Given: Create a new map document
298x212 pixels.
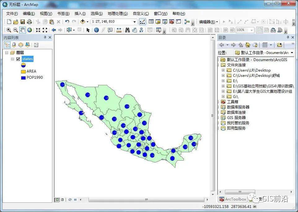Looking at the screenshot, I should point(9,22).
